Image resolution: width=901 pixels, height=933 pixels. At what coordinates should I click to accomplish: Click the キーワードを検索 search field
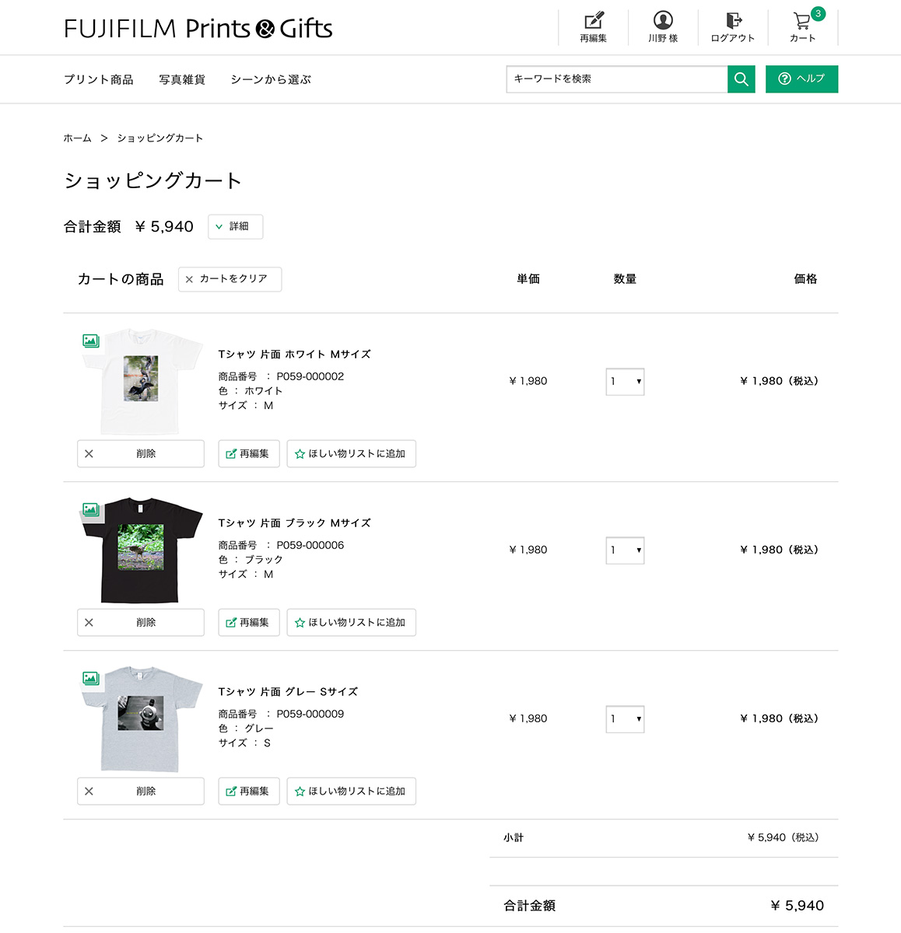click(x=616, y=79)
